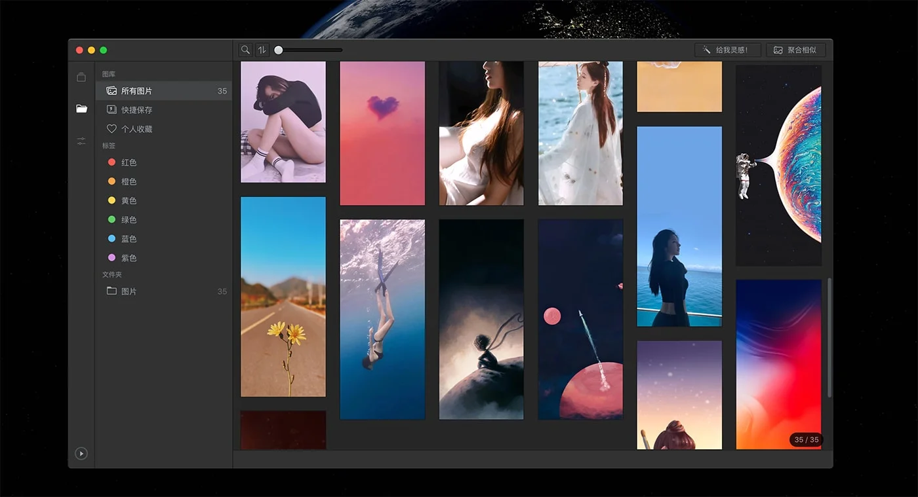Click the search magnifier icon
The height and width of the screenshot is (497, 918).
click(245, 50)
